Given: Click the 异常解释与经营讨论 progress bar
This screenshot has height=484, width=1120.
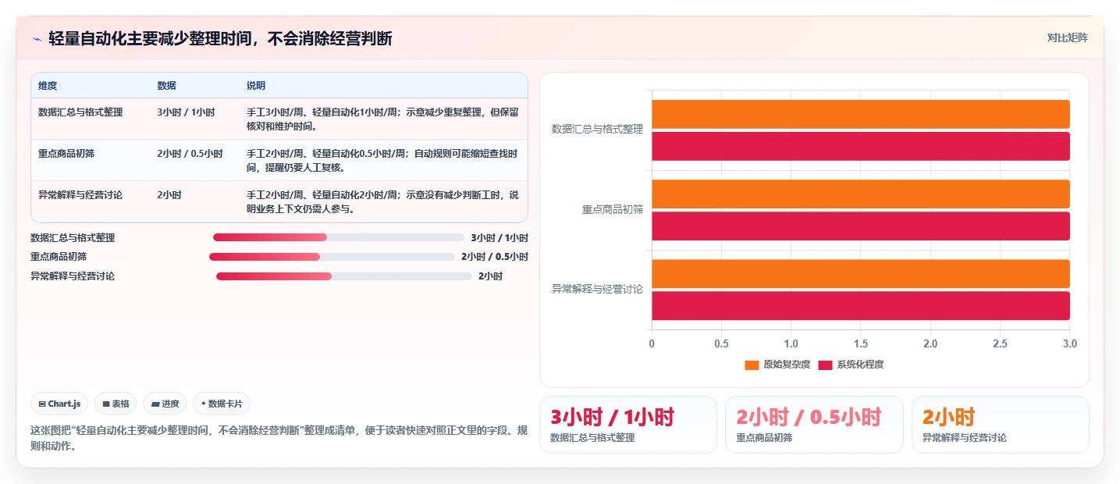Looking at the screenshot, I should click(344, 276).
